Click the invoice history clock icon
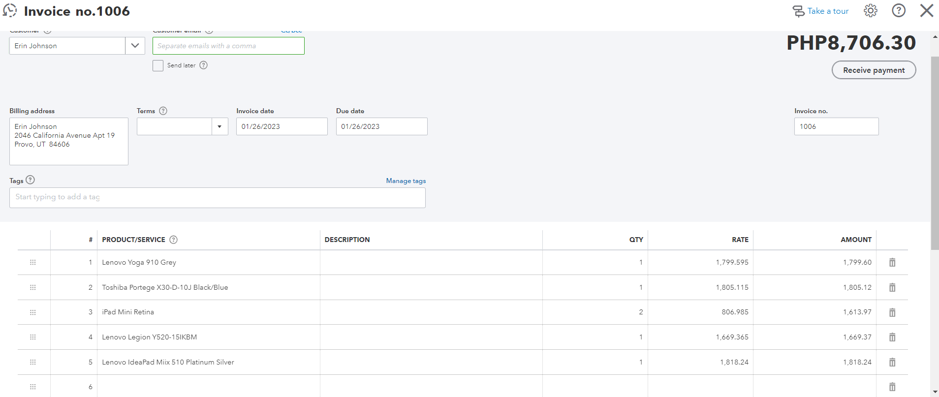 pos(10,11)
